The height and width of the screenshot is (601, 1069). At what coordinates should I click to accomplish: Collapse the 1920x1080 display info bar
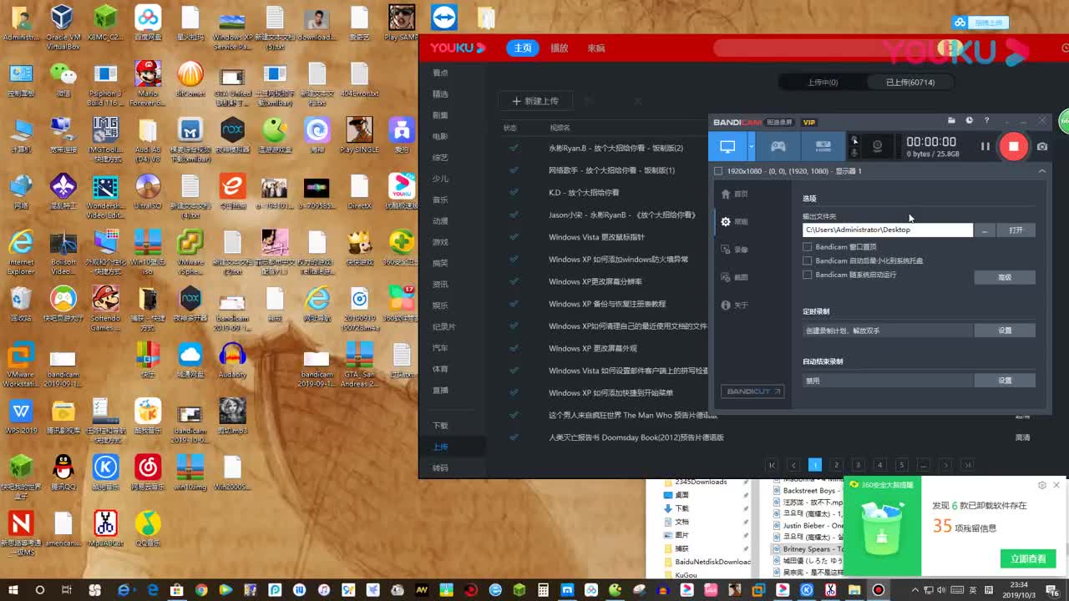coord(1041,170)
